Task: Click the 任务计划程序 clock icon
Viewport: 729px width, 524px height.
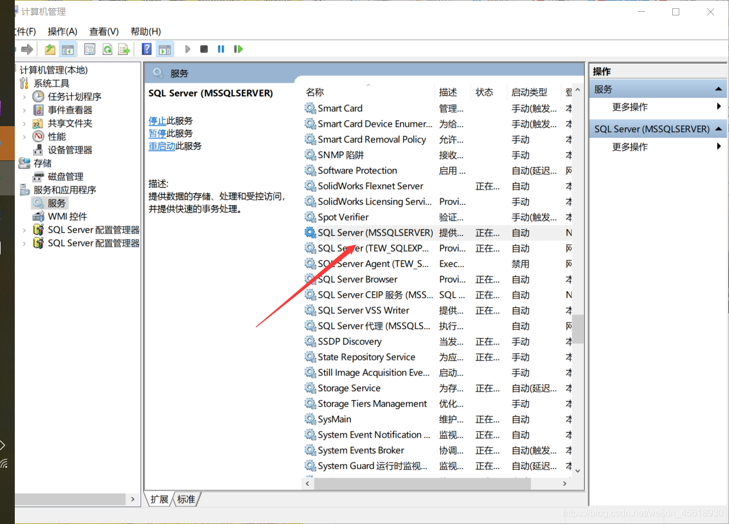Action: point(38,97)
